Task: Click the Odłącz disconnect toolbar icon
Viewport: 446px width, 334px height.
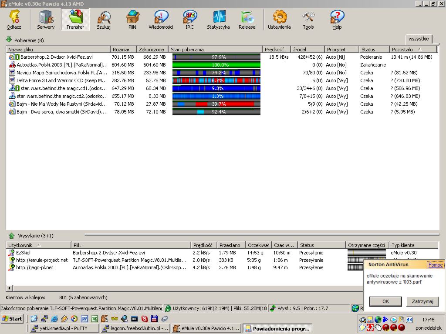Action: tap(14, 19)
